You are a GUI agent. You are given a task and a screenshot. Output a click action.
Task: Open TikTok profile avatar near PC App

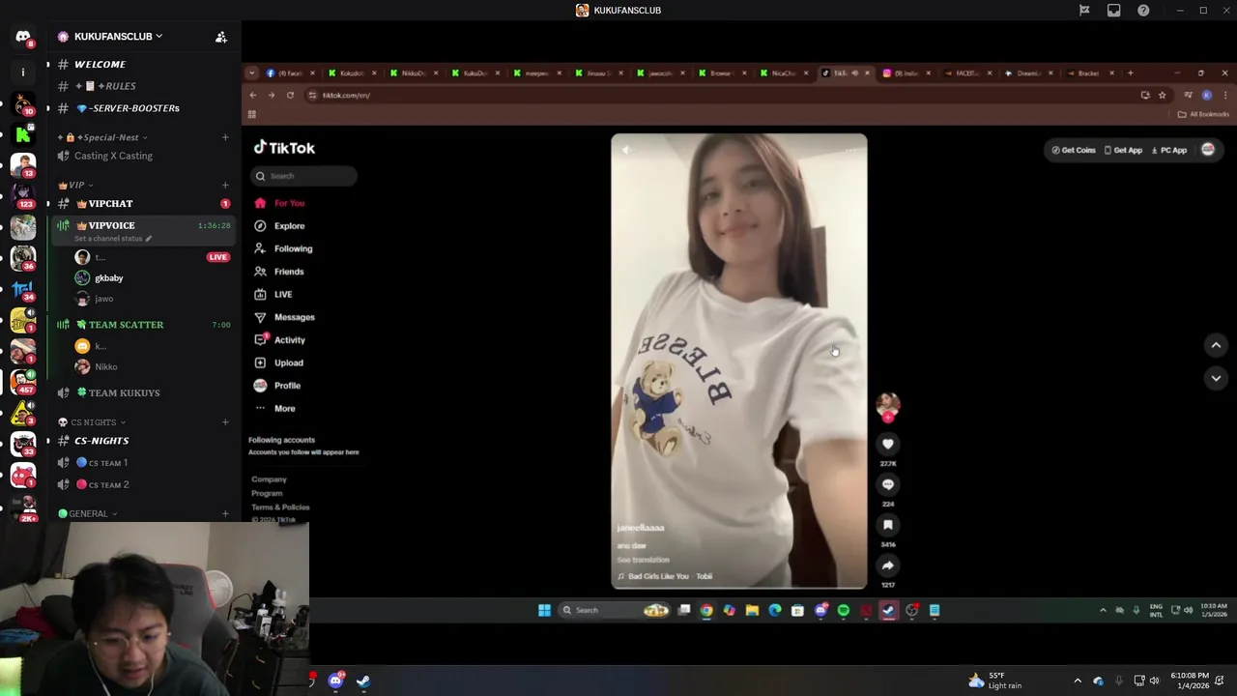[1207, 150]
